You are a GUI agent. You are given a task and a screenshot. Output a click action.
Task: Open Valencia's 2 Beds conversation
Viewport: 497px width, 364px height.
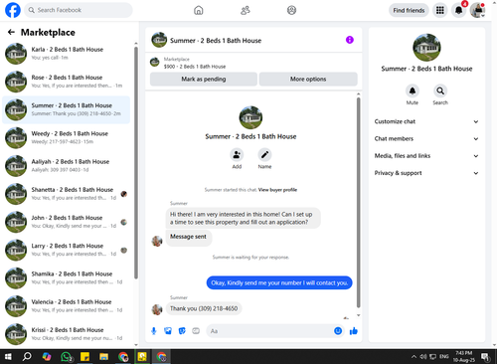67,306
